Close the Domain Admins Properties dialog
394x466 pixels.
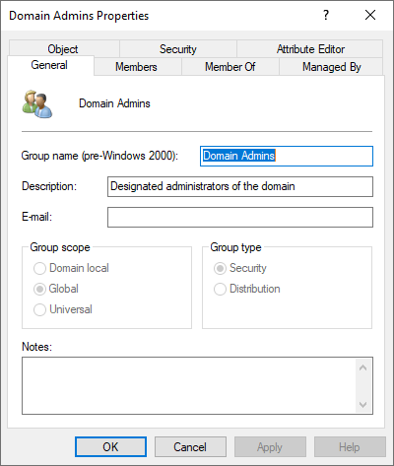click(x=370, y=15)
